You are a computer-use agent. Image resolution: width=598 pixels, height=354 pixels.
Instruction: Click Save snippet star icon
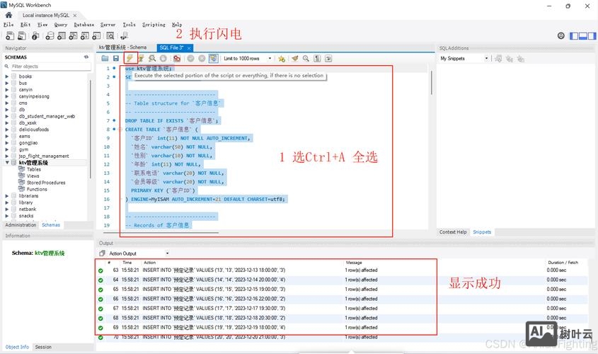[x=282, y=58]
